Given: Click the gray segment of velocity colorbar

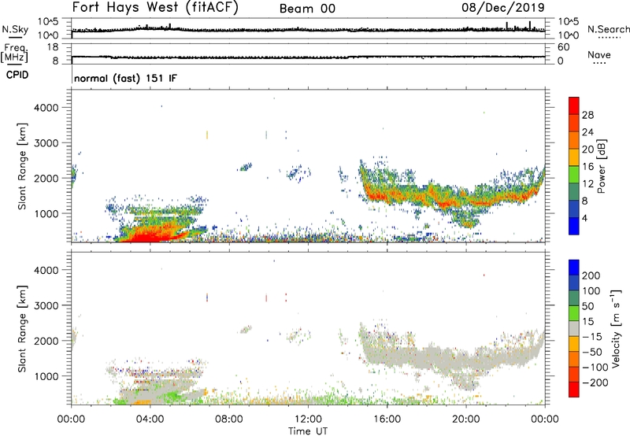Looking at the screenshot, I should tap(574, 328).
